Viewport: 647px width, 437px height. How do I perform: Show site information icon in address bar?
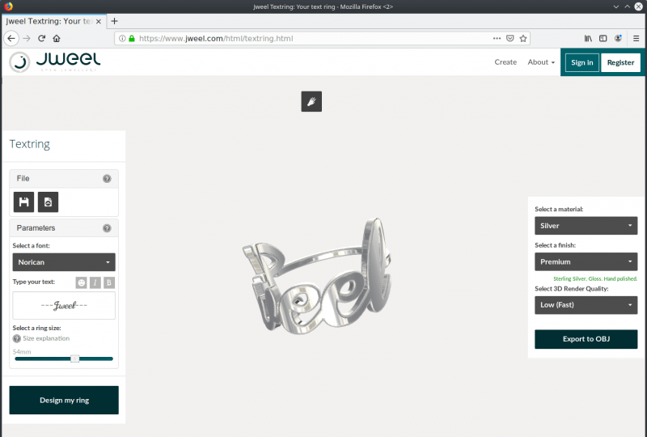point(122,38)
